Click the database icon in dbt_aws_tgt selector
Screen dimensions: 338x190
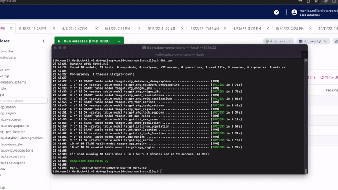(300, 41)
